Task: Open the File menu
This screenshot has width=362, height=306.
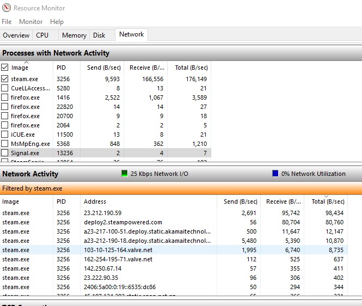Action: [7, 22]
